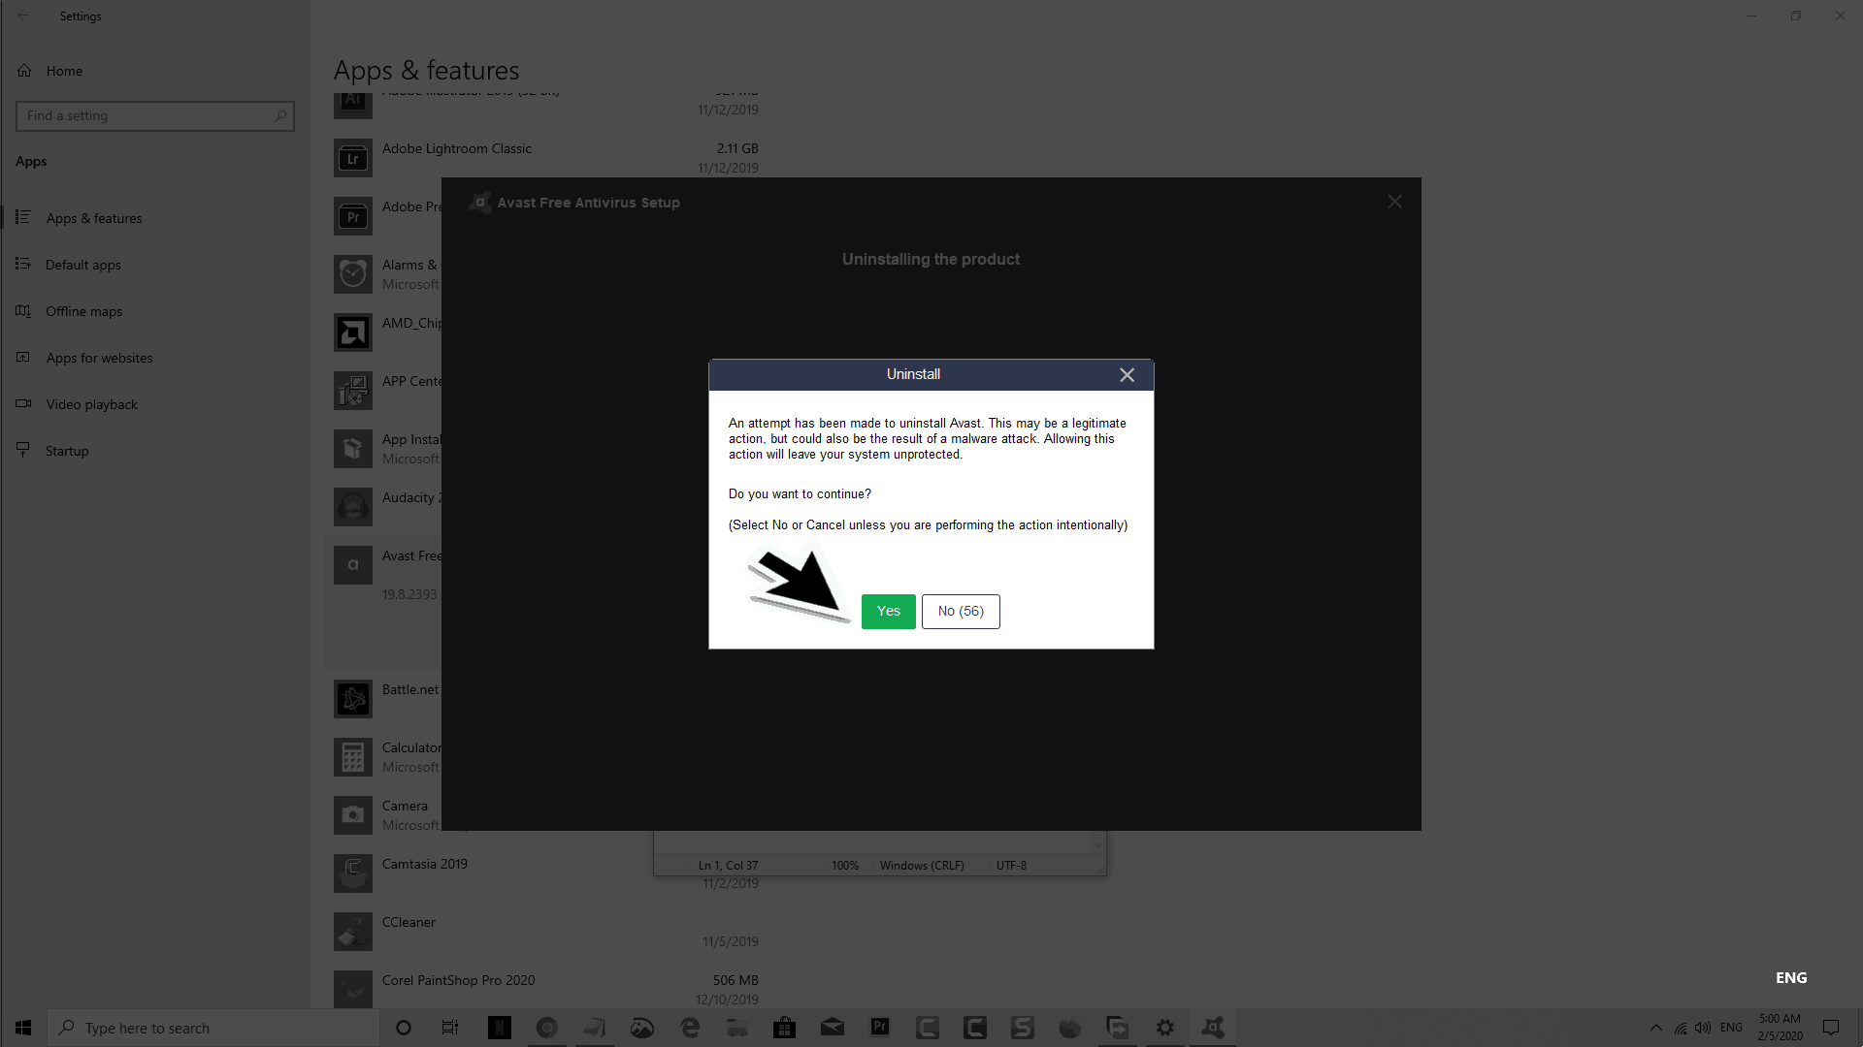Open Mail app from the taskbar
This screenshot has width=1863, height=1047.
click(832, 1028)
